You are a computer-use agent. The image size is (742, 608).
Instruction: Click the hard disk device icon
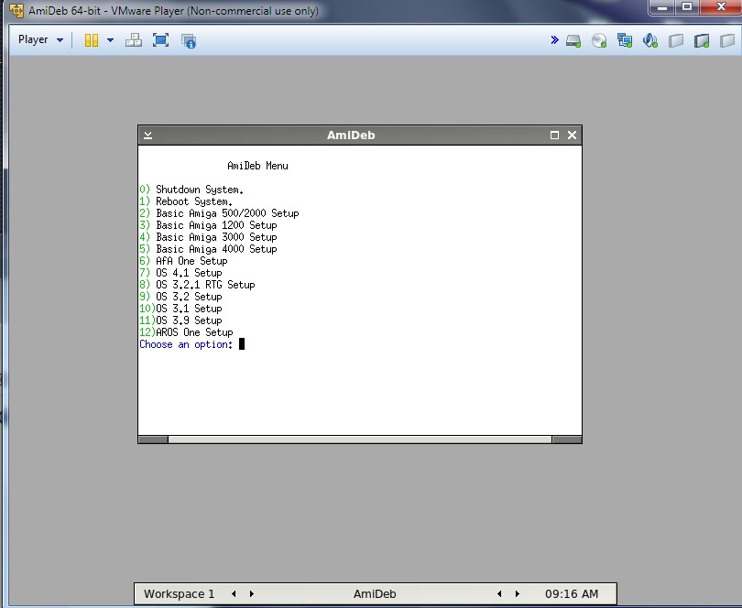[x=573, y=40]
